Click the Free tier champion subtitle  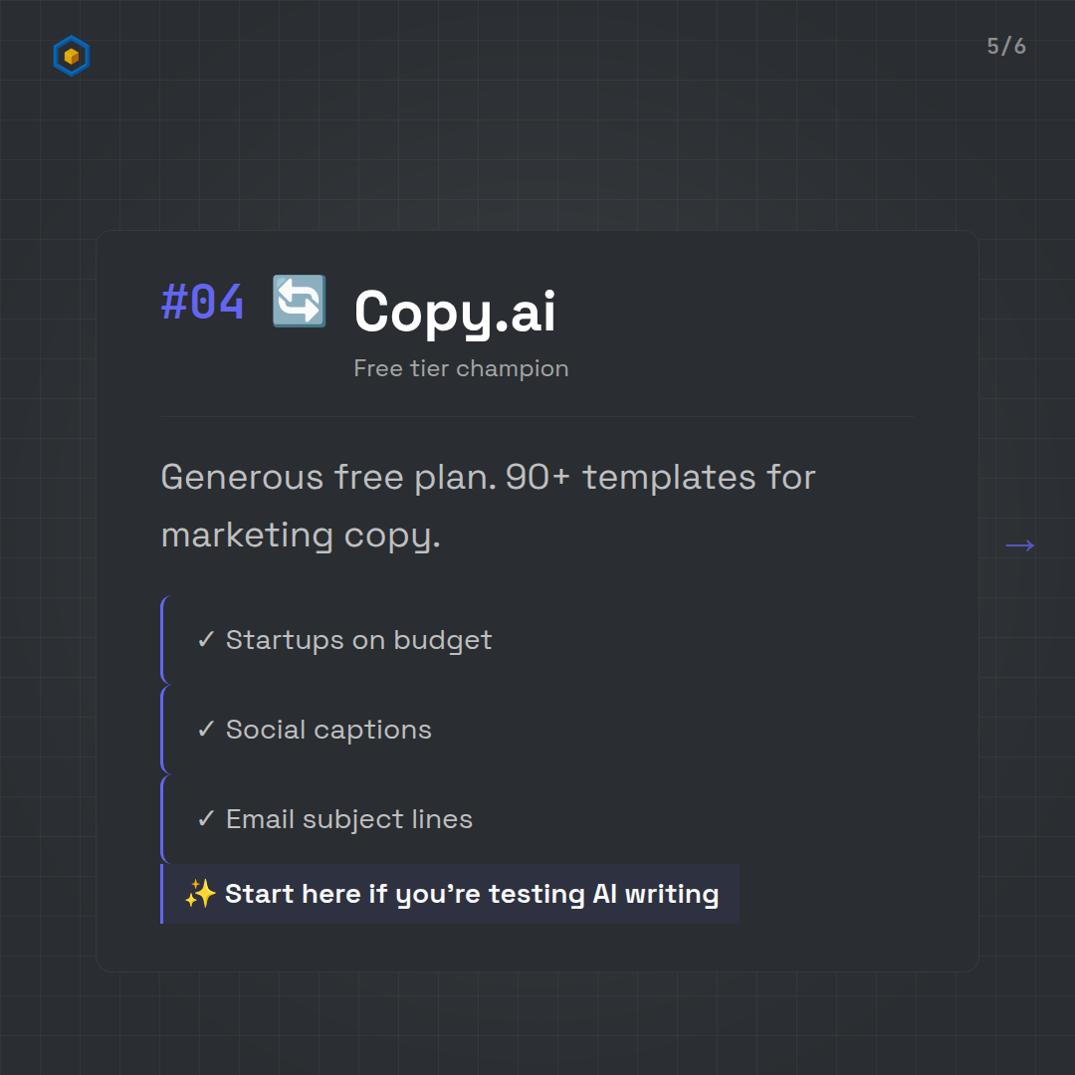coord(461,368)
